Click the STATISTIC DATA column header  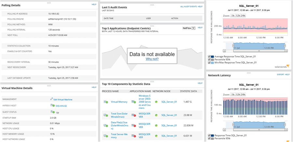[188, 91]
